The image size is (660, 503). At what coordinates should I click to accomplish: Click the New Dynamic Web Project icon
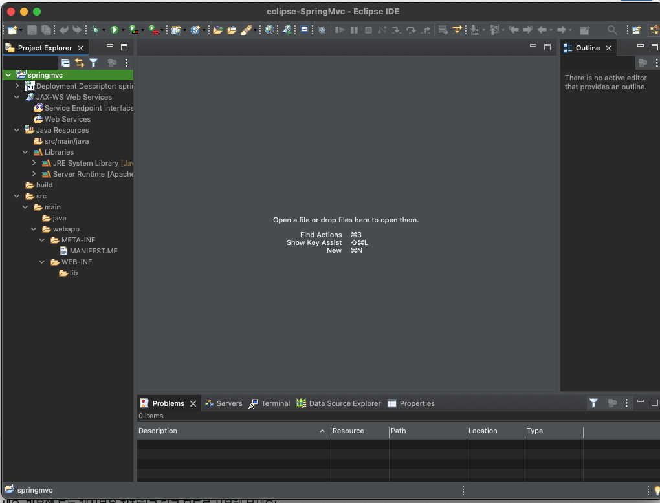(x=175, y=30)
